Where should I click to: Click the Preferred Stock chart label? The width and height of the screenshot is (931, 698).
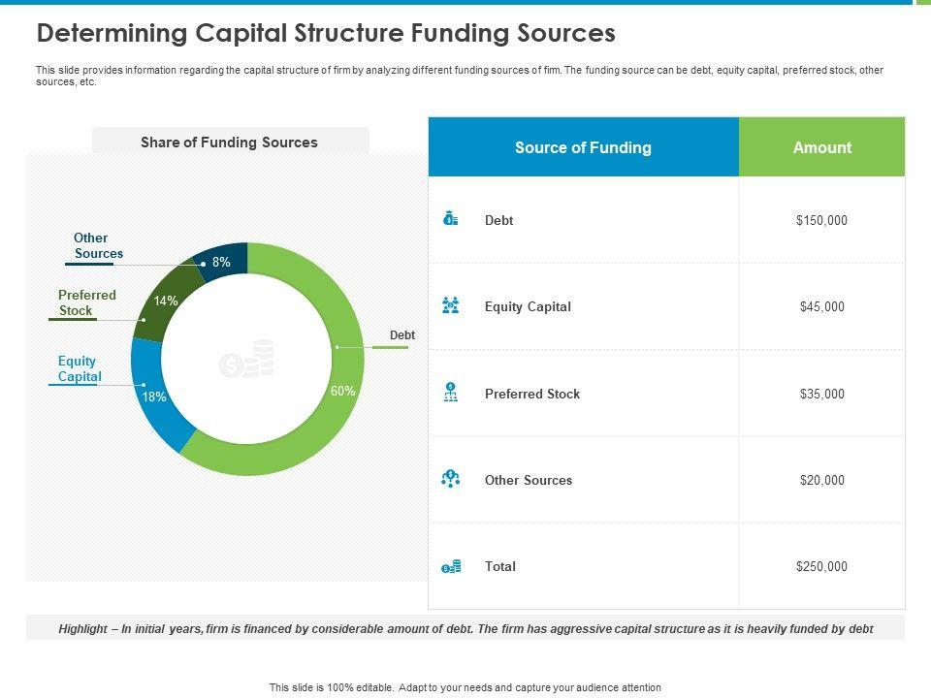point(86,302)
